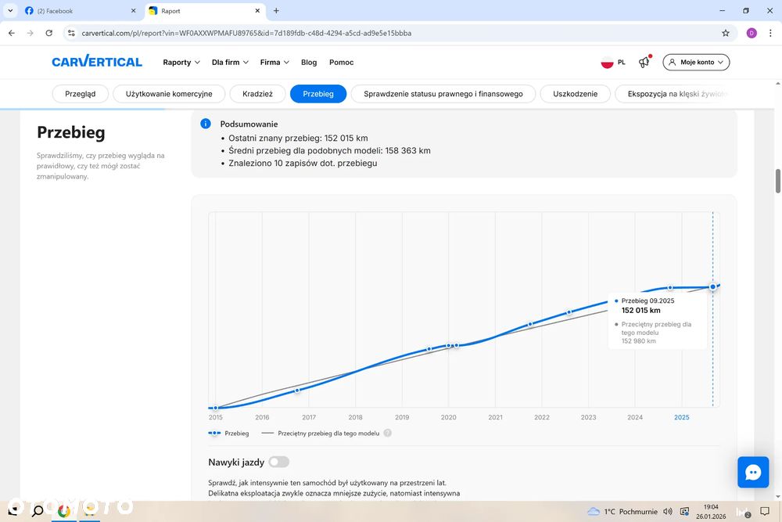Open the tab search dropdown arrow
The height and width of the screenshot is (522, 782).
coord(10,10)
